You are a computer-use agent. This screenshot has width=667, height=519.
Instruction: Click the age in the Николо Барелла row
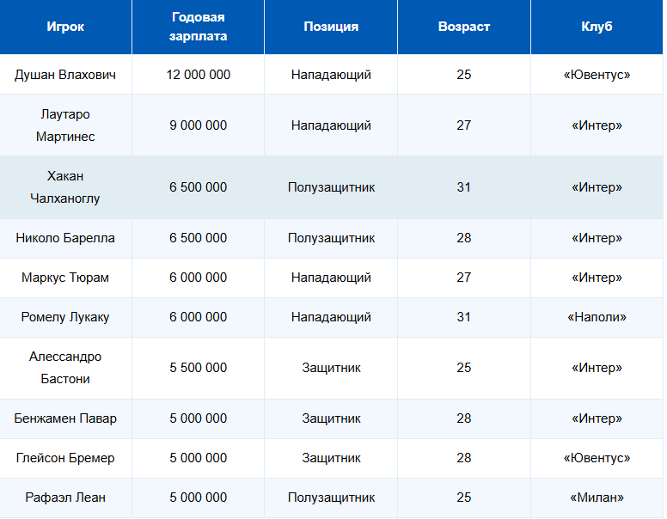(464, 238)
